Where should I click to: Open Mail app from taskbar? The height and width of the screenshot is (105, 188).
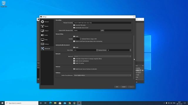pos(65,103)
